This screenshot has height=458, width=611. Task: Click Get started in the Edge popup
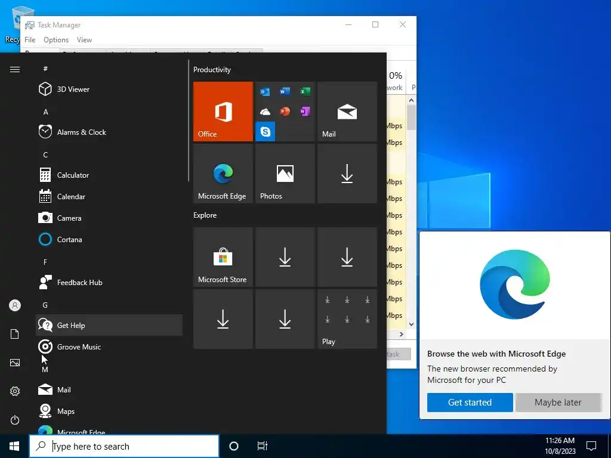click(x=470, y=403)
